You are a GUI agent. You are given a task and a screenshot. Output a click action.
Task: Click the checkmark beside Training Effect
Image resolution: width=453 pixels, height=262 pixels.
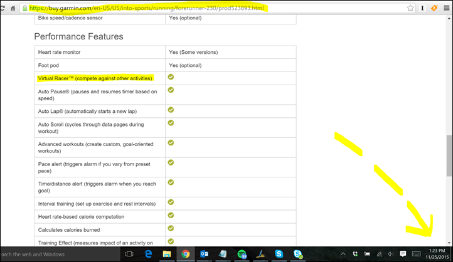[171, 241]
